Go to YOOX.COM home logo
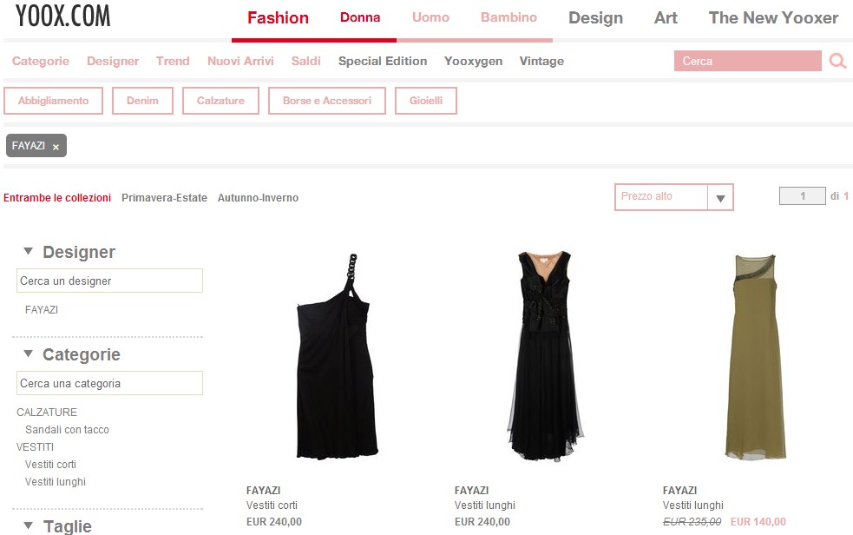 click(x=63, y=16)
